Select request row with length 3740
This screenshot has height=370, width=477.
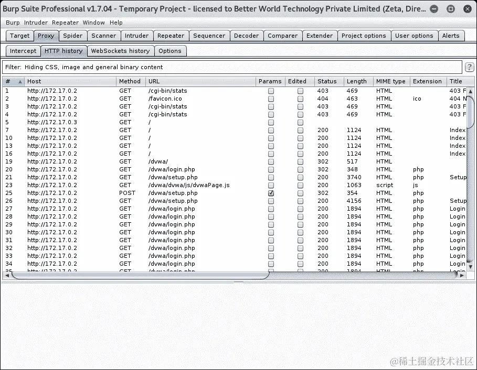tap(234, 178)
